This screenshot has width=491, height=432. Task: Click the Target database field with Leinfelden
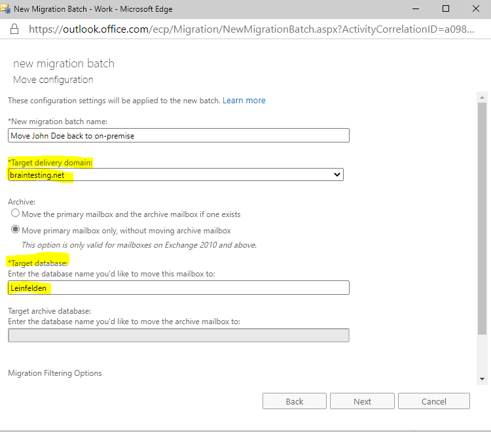click(x=179, y=288)
